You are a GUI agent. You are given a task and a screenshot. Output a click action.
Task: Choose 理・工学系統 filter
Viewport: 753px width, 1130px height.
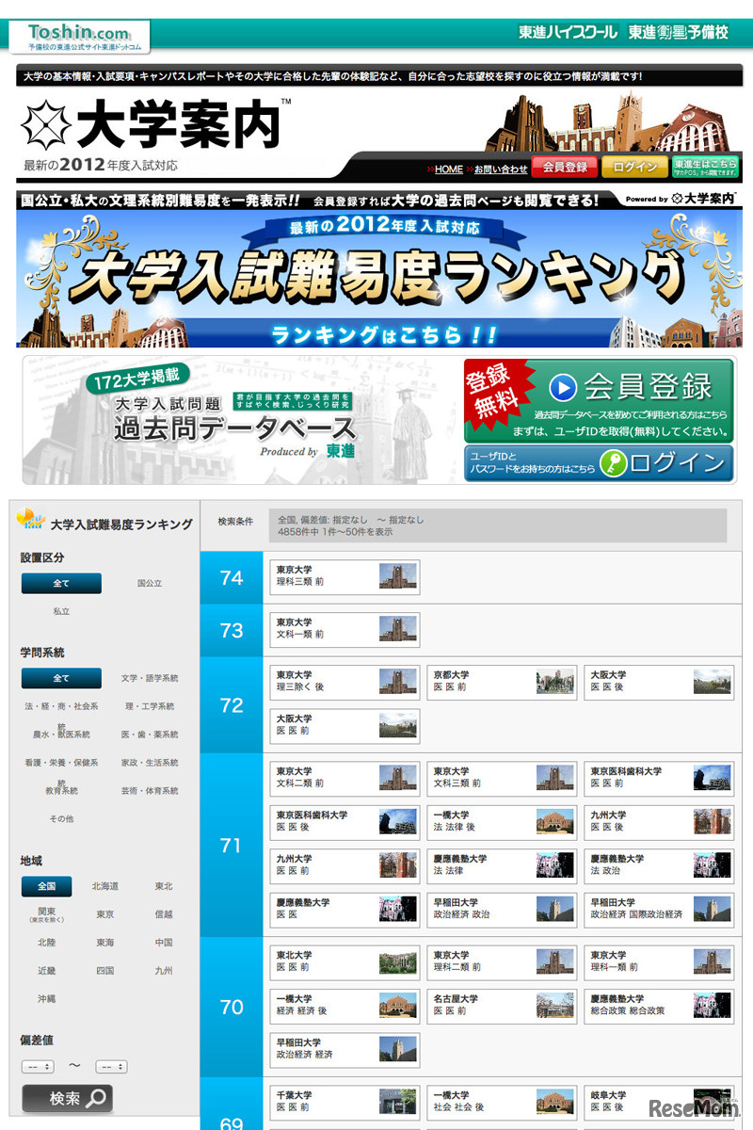tap(150, 706)
